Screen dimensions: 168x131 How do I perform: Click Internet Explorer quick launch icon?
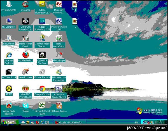coord(42,122)
